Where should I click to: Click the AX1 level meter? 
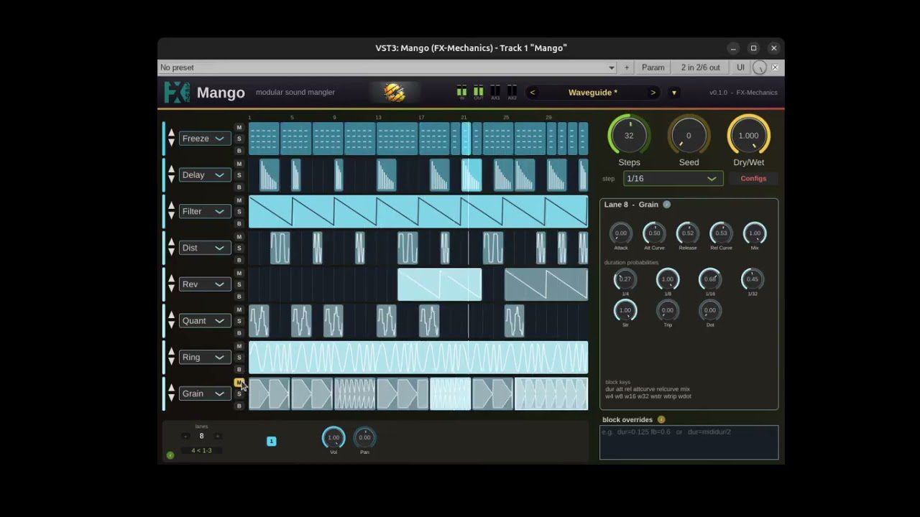point(495,92)
